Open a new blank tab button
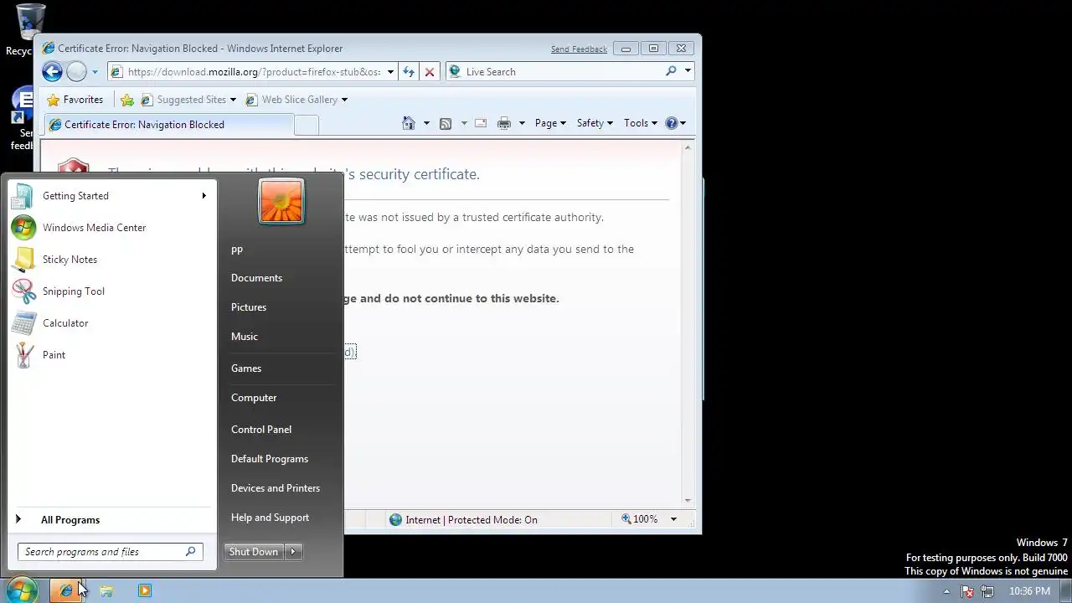 (x=307, y=125)
